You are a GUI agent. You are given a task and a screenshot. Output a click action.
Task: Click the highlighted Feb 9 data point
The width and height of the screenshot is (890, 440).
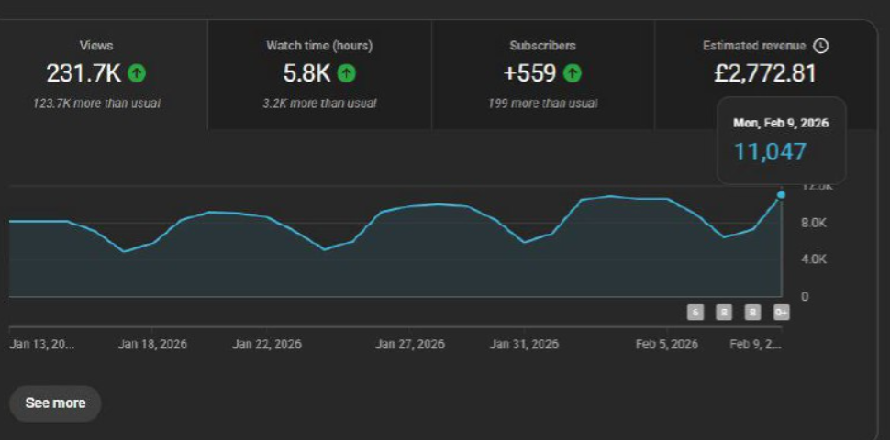[x=781, y=194]
